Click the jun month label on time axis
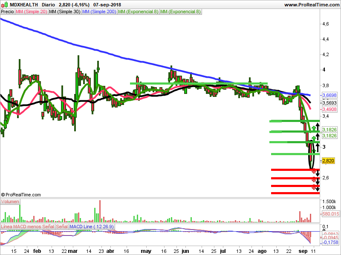The image size is (341, 255). pyautogui.click(x=185, y=251)
